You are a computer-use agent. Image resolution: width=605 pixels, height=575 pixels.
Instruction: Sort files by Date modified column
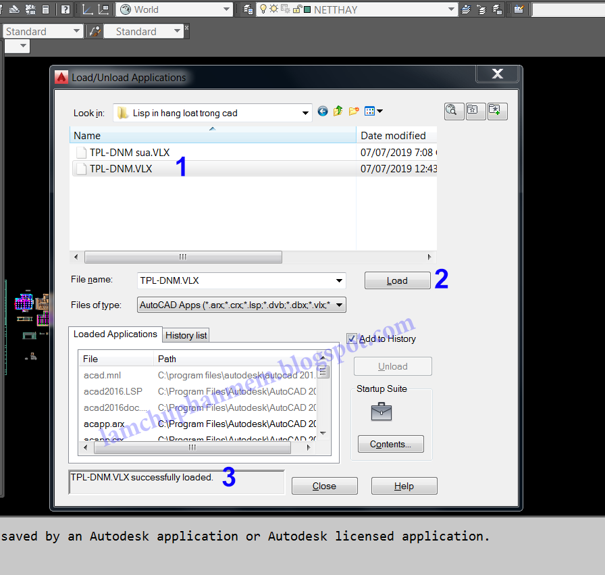pyautogui.click(x=396, y=136)
